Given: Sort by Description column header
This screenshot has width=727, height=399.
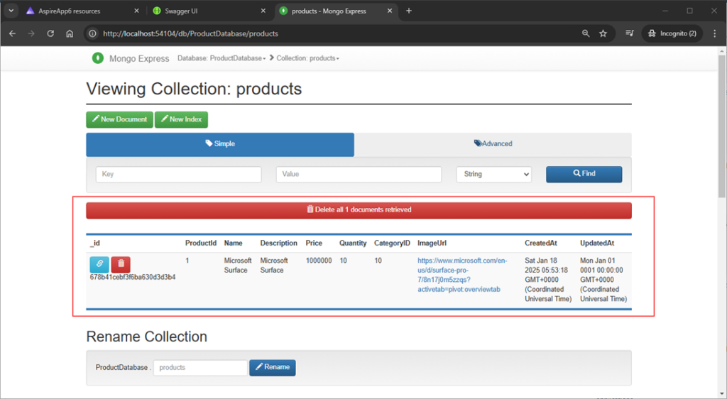Looking at the screenshot, I should coord(278,244).
